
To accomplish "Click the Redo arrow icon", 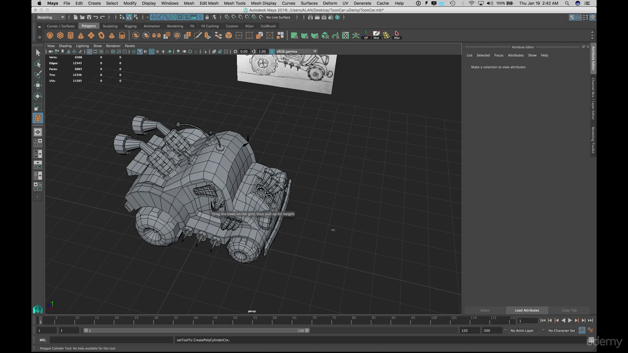I will (103, 17).
